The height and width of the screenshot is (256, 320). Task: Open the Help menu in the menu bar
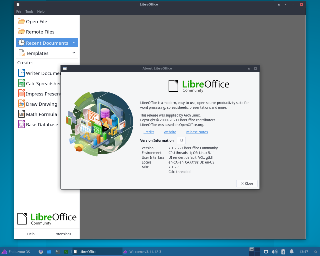pyautogui.click(x=41, y=11)
